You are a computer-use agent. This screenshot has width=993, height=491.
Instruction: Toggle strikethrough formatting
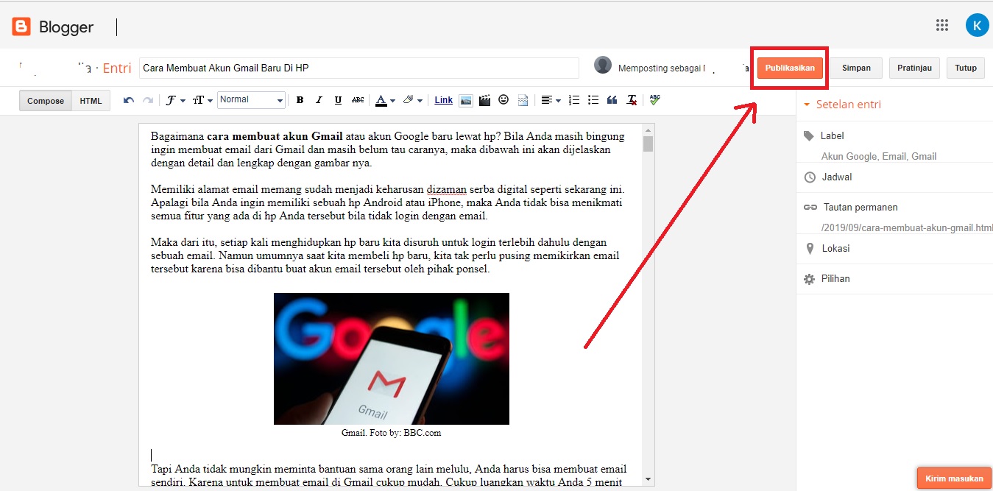[358, 100]
